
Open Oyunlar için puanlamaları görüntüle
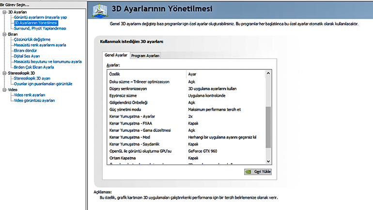tap(43, 84)
